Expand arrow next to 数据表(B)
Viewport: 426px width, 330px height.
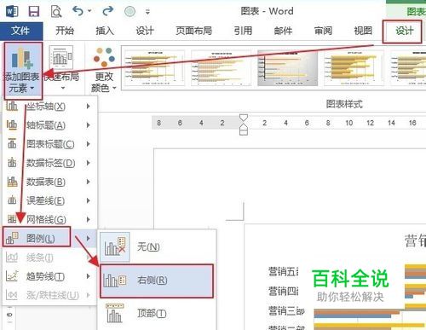tap(89, 182)
